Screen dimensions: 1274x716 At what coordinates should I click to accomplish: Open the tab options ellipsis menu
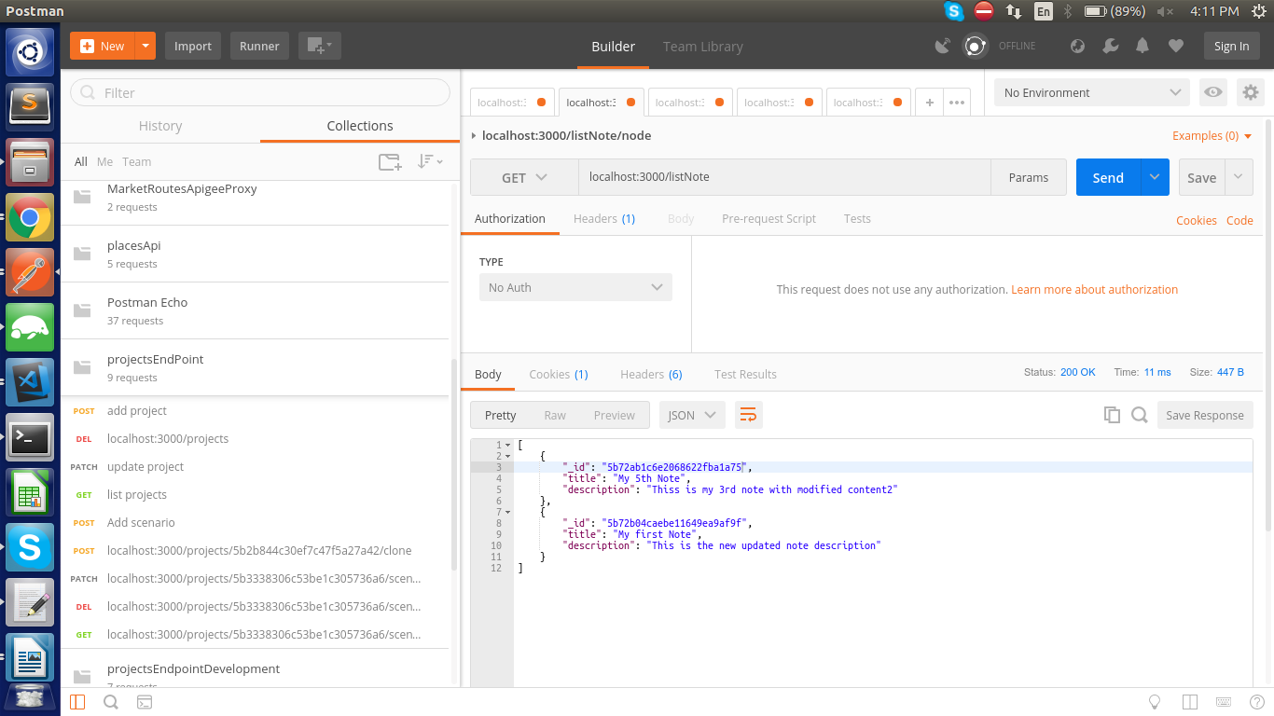tap(957, 103)
